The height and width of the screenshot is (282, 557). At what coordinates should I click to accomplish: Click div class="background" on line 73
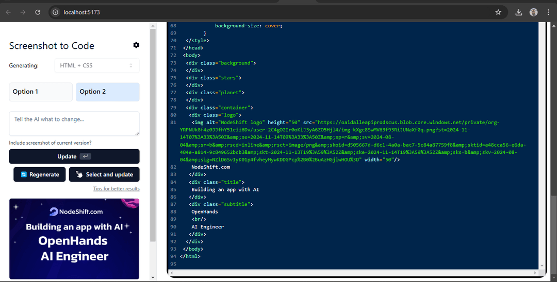tap(221, 63)
